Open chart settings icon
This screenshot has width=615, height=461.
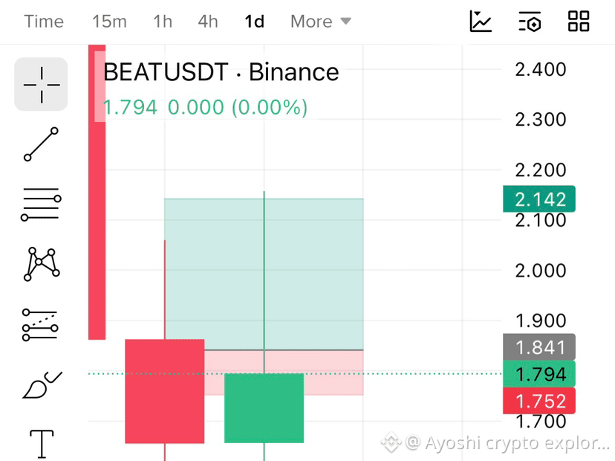[530, 22]
